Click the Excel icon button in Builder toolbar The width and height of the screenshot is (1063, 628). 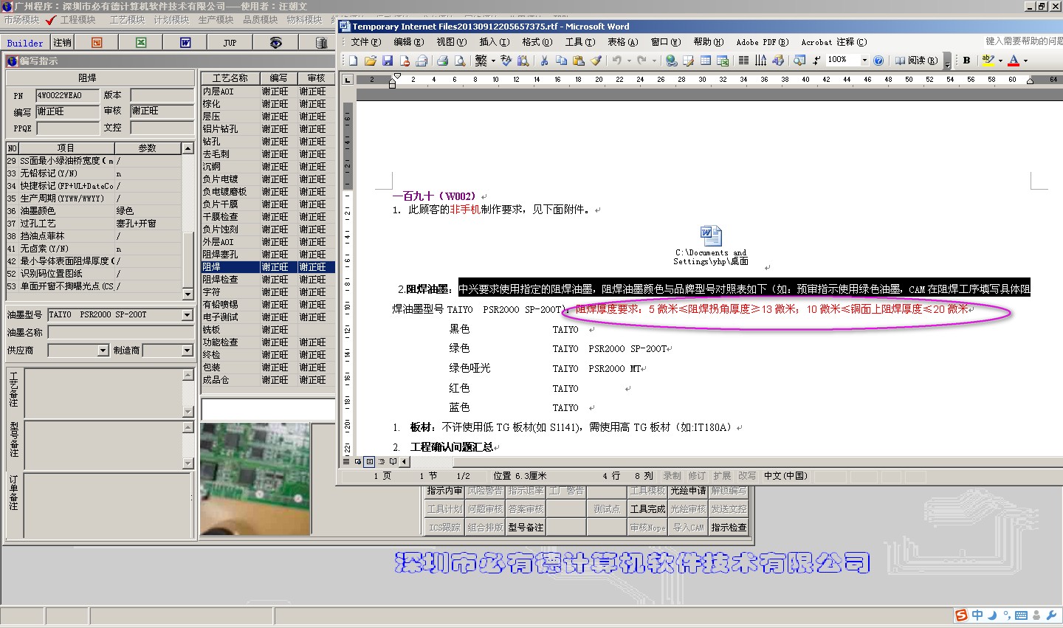141,43
